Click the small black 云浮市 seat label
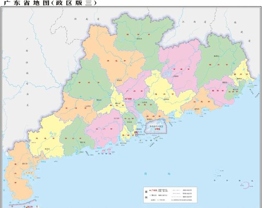 click(x=88, y=106)
